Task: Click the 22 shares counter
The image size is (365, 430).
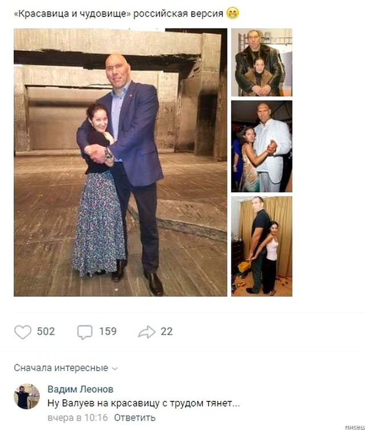Action: [x=167, y=332]
